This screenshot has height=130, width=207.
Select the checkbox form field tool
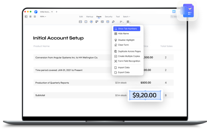(x=86, y=22)
